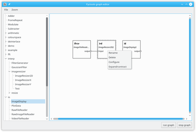The height and width of the screenshot is (132, 196).
Task: Select the ifrcv node in the graph
Action: coord(81,49)
